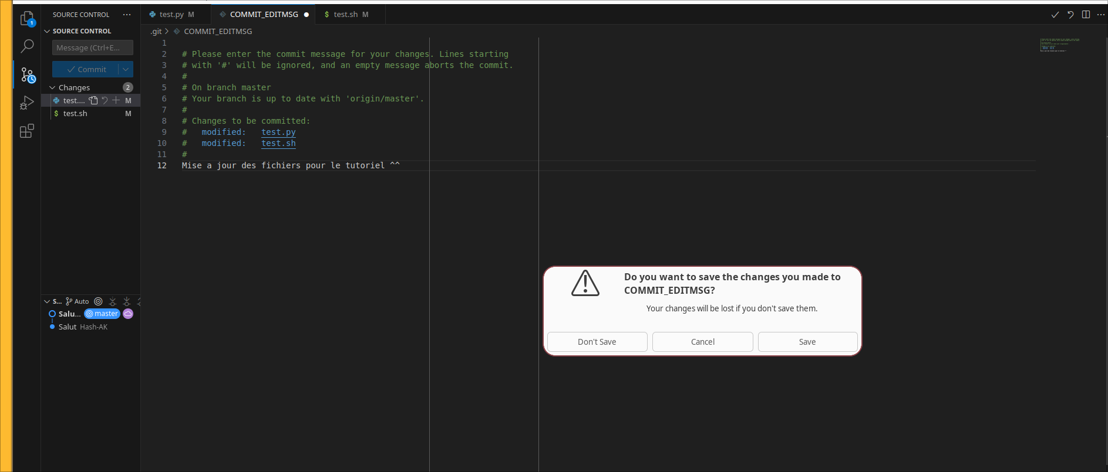Open the Commit button dropdown arrow
Screen dimensions: 1108x472
(126, 69)
